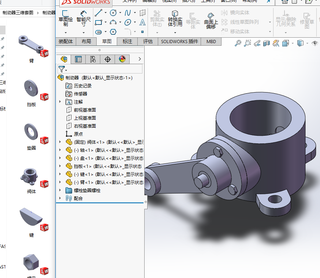Expand the 螺栓垫圈螺栓 folder in the tree
Viewport: 320px width, 278px height.
(60, 190)
